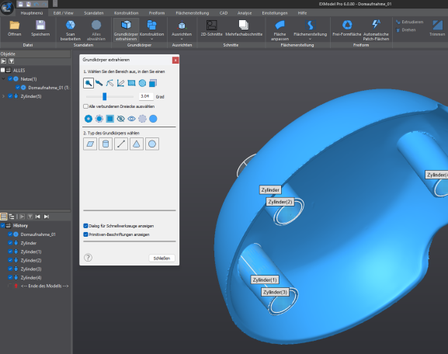Screen dimensions: 448x354
Task: Close the Grundkörper extrahieren dialog
Action: [175, 60]
